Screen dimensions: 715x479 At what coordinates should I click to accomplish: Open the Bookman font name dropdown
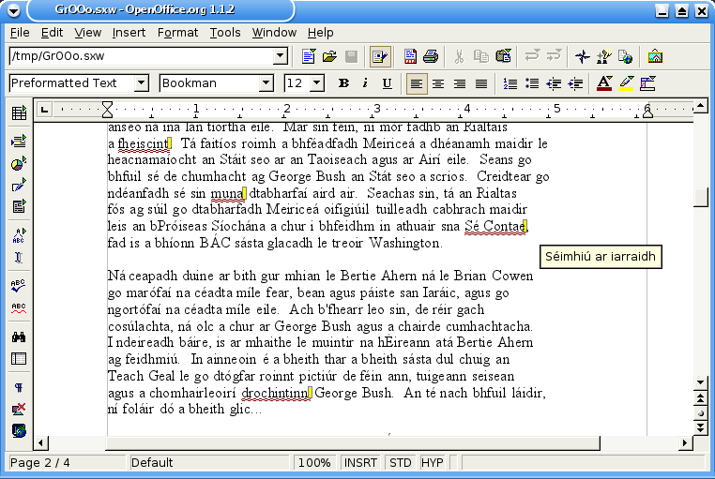click(x=266, y=83)
